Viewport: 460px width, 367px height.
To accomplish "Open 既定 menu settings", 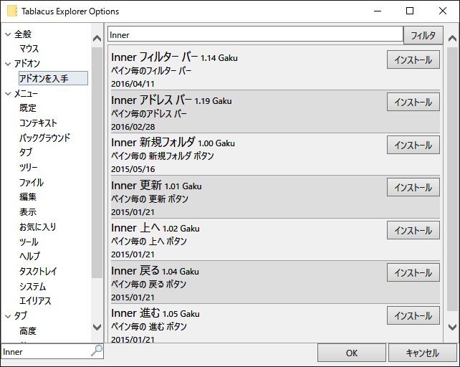I will tap(27, 108).
